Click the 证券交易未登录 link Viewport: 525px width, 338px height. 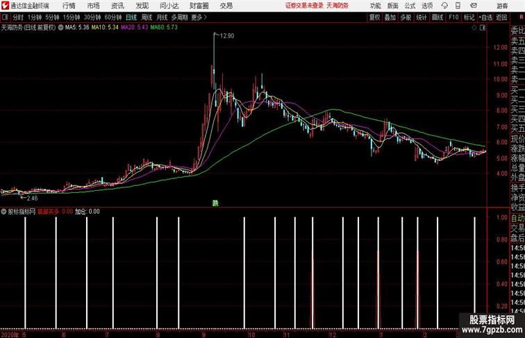click(x=304, y=6)
